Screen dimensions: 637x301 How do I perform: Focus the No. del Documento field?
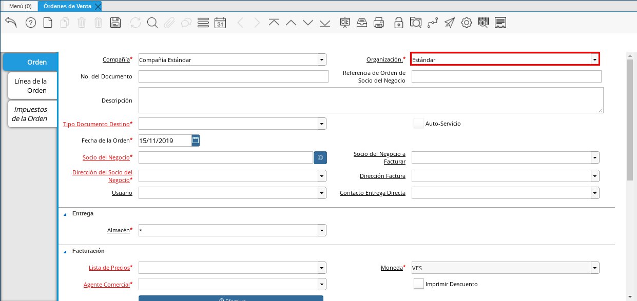tap(234, 76)
